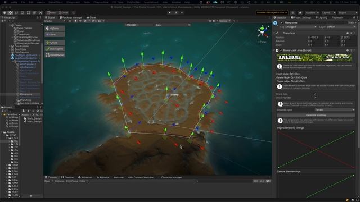Toggle scene audio icon
This screenshot has width=360, height=202.
click(x=80, y=21)
